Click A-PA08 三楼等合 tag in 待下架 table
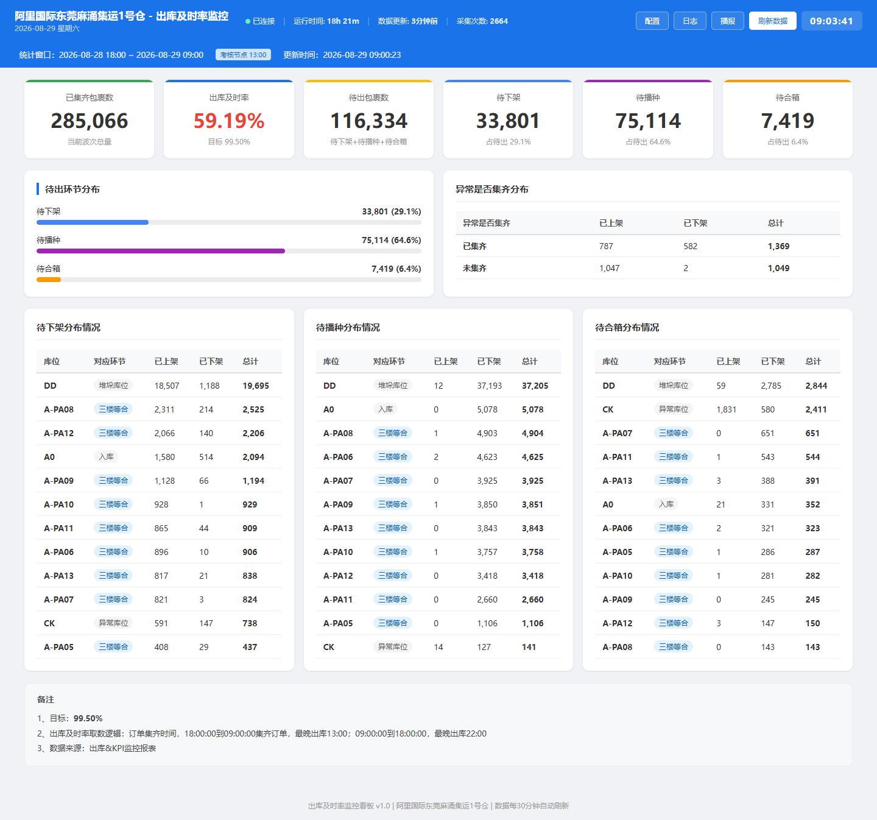 tap(114, 409)
